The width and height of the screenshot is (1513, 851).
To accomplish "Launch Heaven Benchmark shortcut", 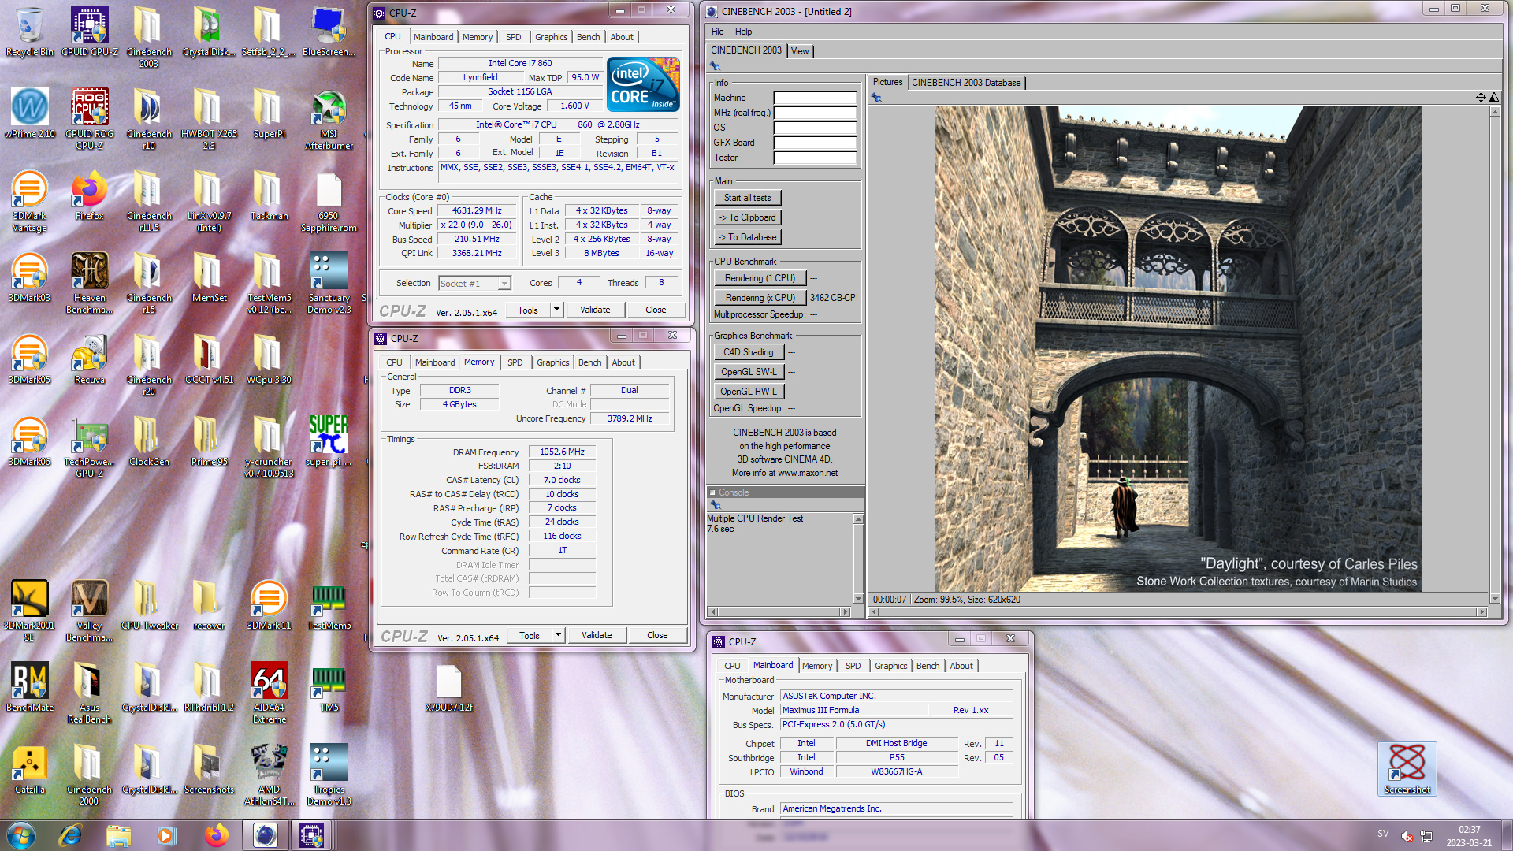I will [90, 283].
